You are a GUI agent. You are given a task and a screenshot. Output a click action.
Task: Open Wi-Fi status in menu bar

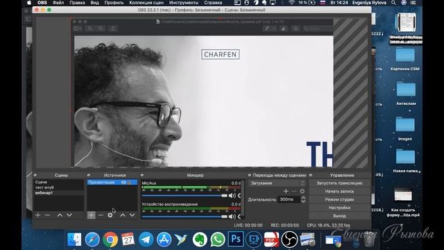click(291, 3)
